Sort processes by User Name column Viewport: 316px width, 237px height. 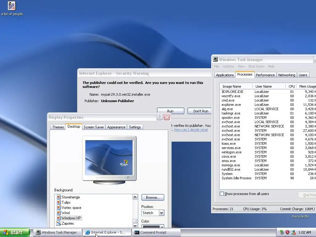click(269, 86)
